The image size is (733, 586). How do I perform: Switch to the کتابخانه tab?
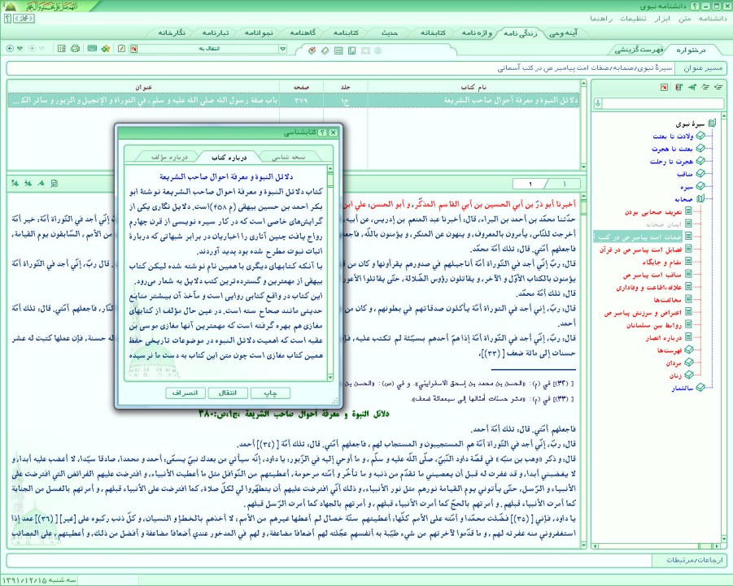(x=433, y=33)
